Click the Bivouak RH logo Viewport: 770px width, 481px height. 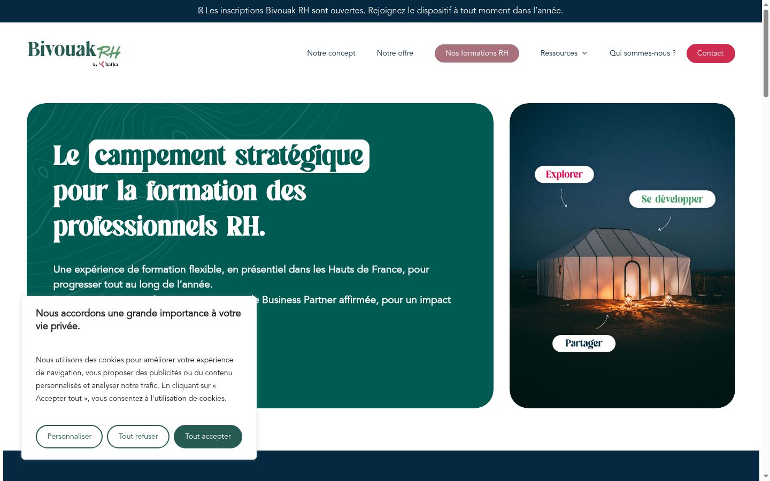click(74, 53)
